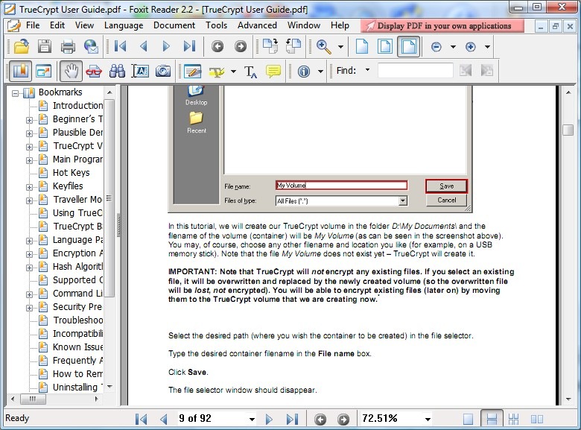This screenshot has height=430, width=581.
Task: Expand the Plausible Deniability bookmark
Action: [x=29, y=133]
